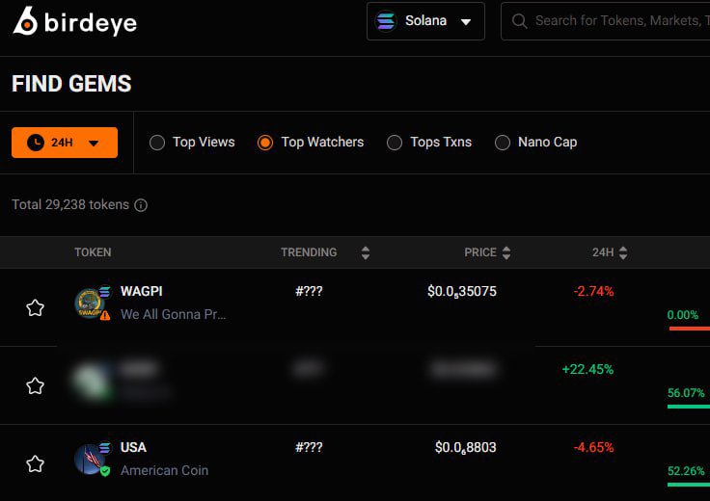Click the USA token logo

point(89,460)
